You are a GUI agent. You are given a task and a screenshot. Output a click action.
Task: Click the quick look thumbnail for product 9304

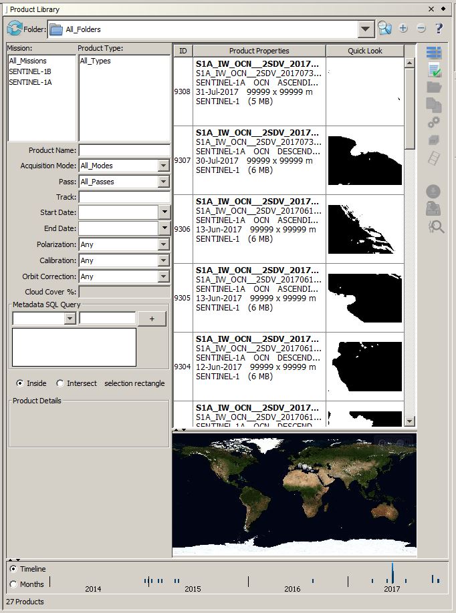[x=365, y=367]
